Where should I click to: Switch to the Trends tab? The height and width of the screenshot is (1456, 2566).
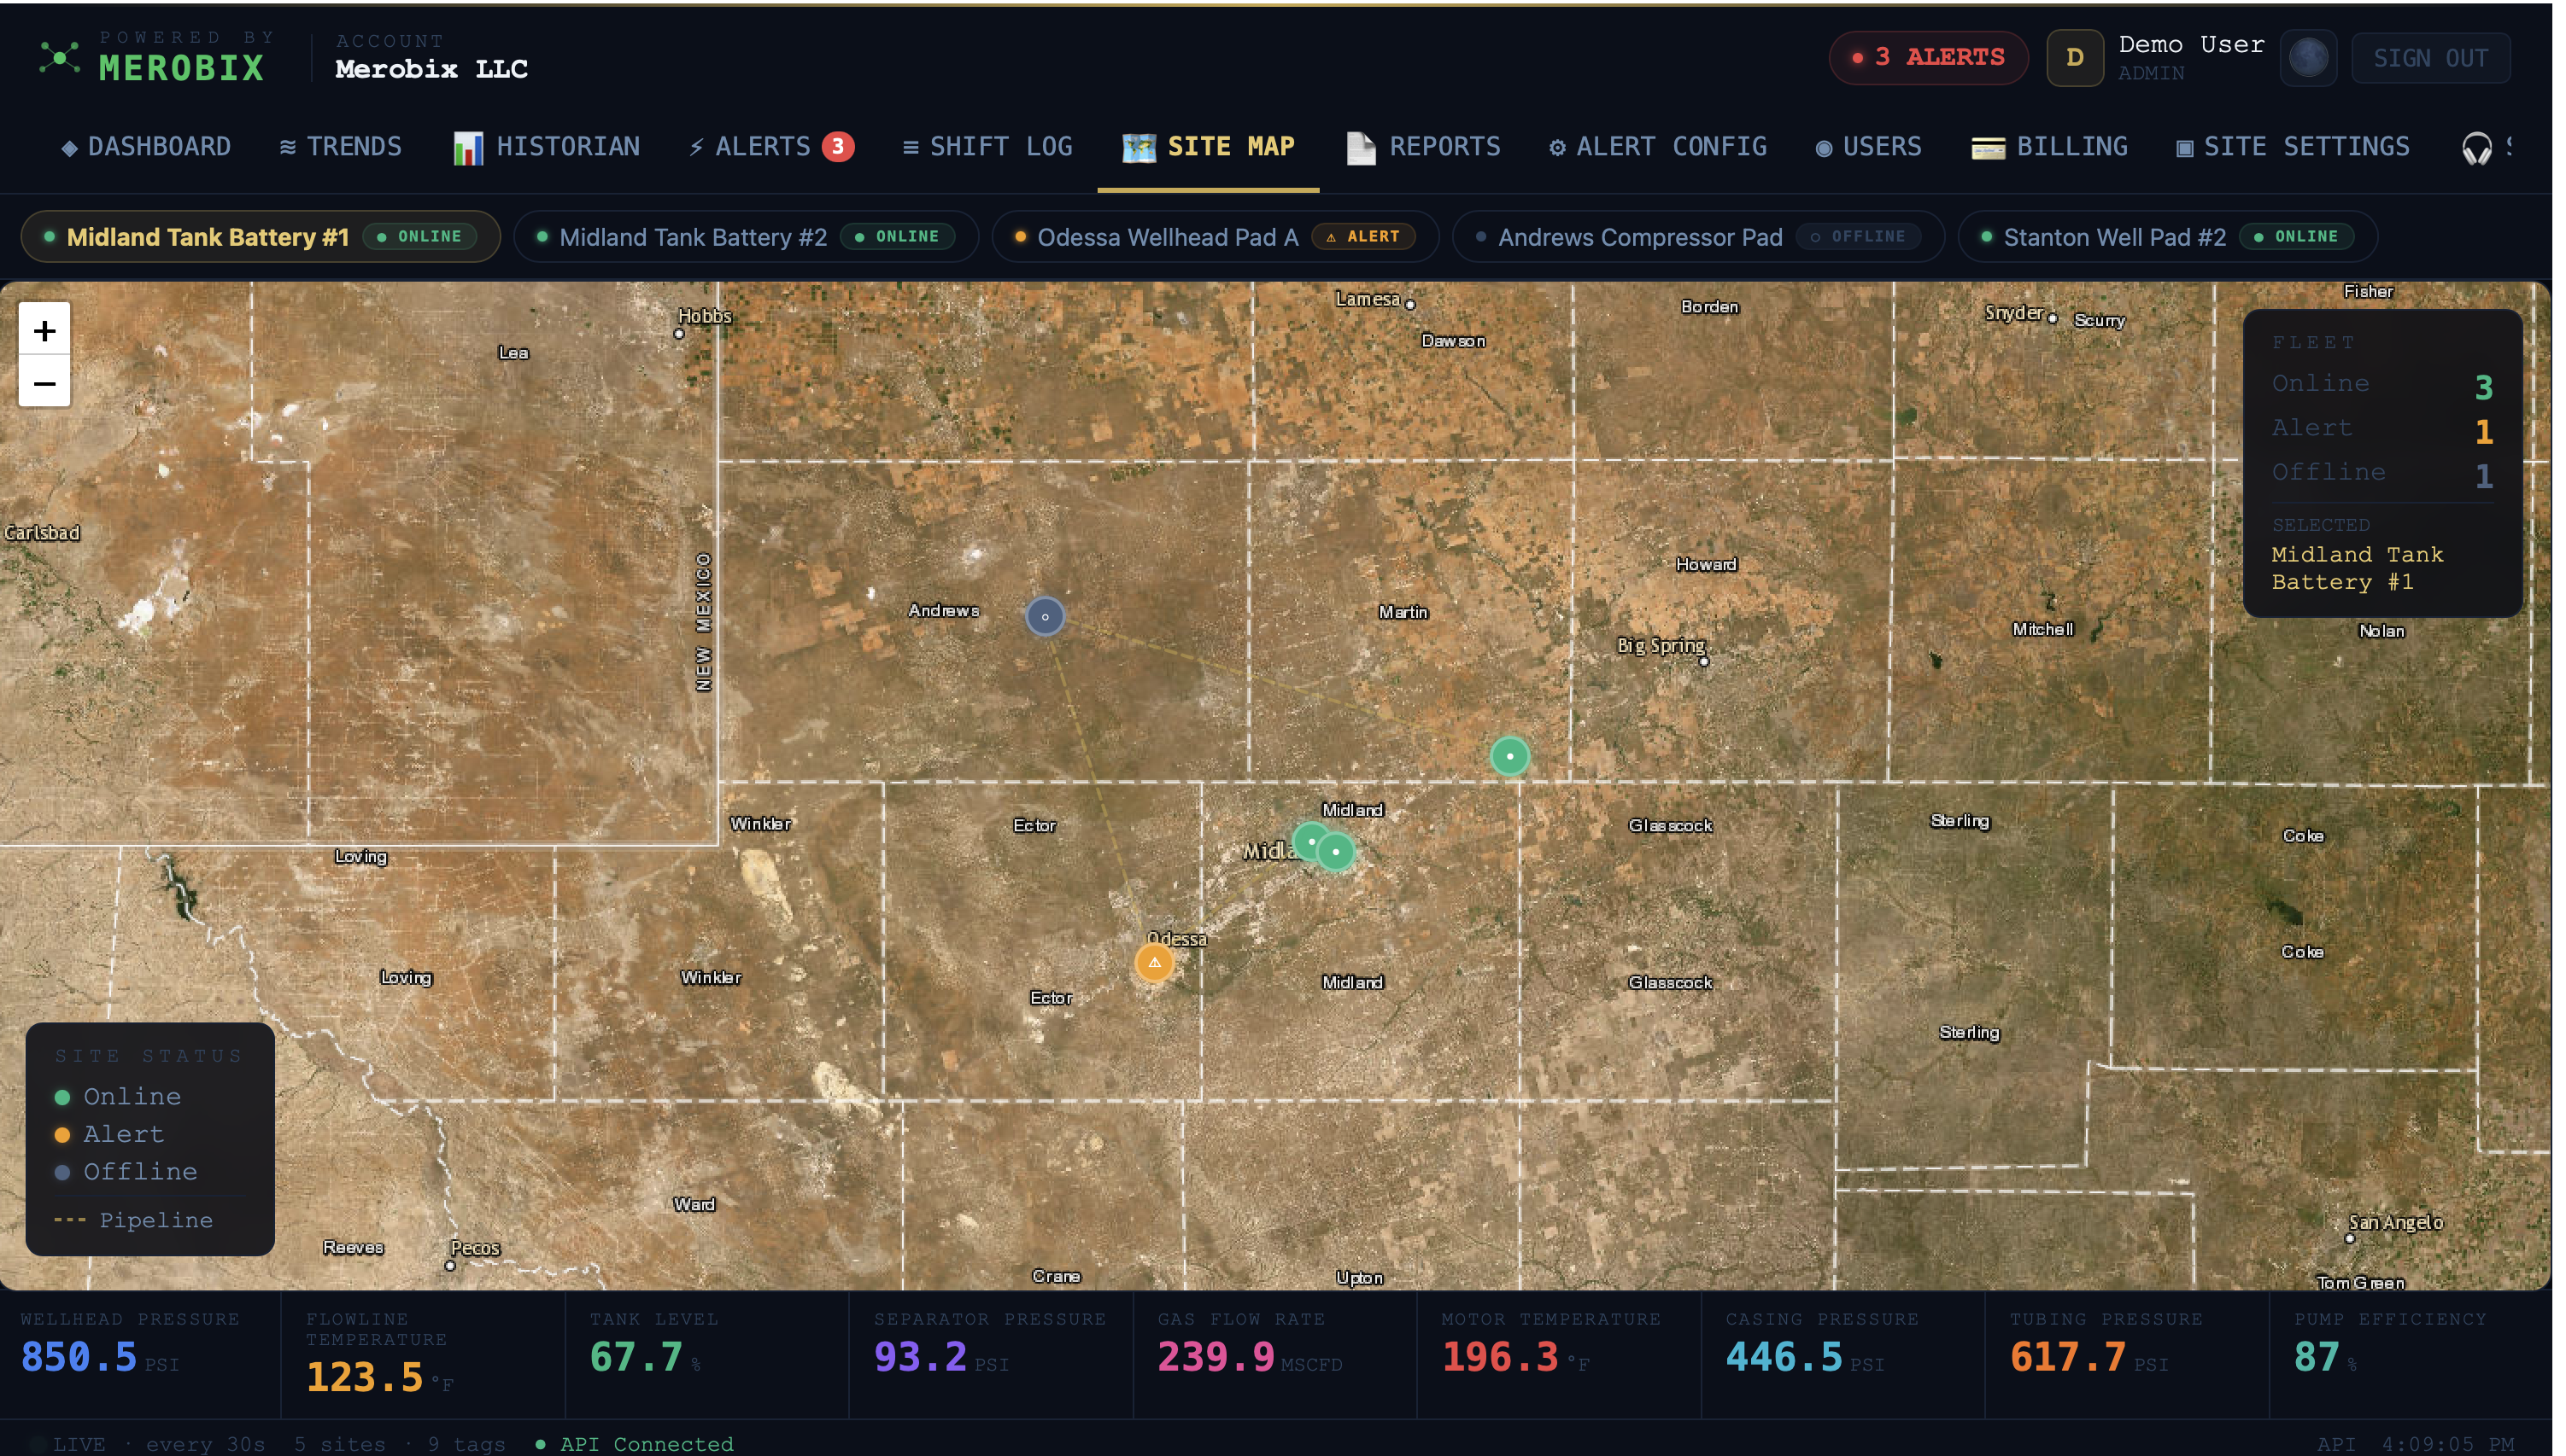[x=340, y=147]
